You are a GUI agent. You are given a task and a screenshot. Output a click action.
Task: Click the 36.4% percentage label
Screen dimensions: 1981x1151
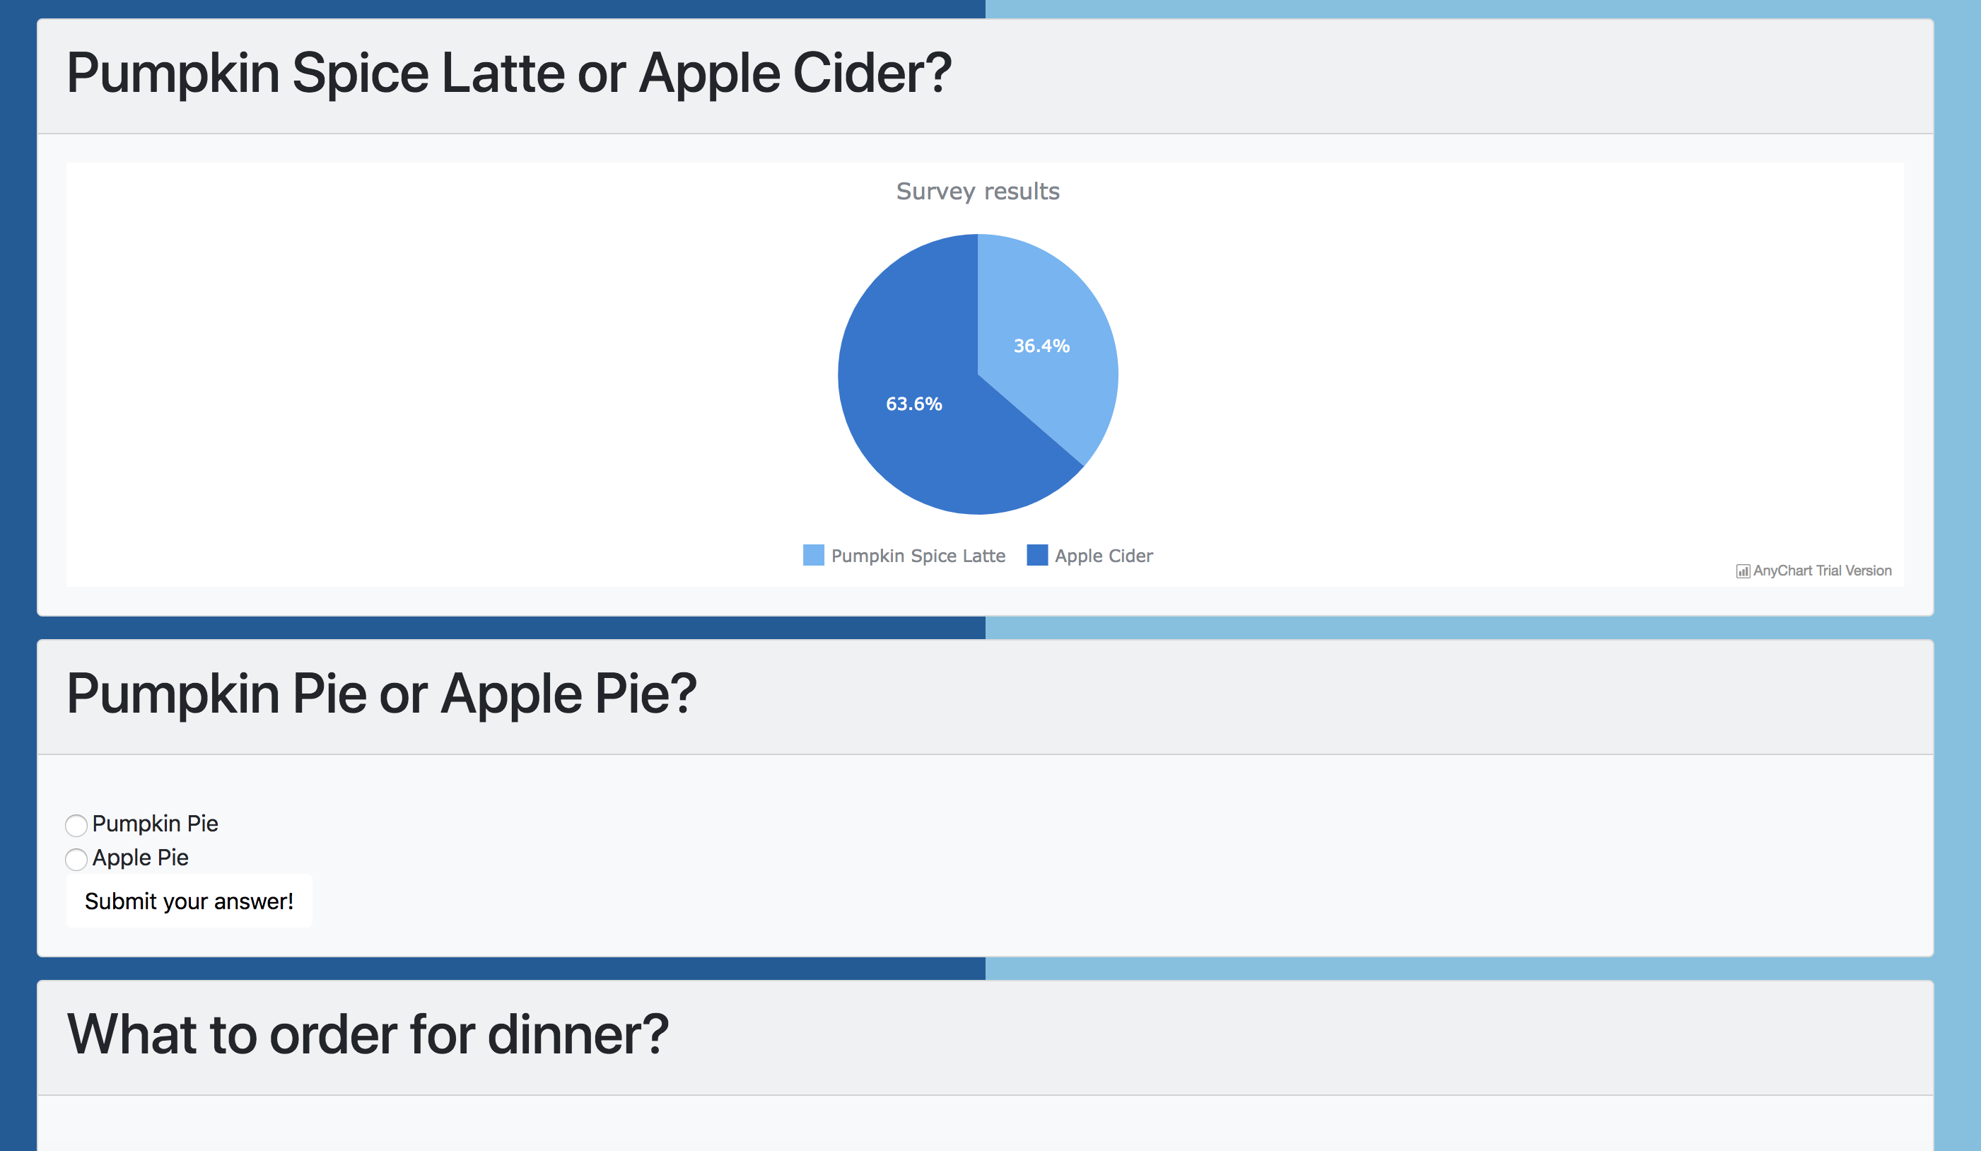1041,346
